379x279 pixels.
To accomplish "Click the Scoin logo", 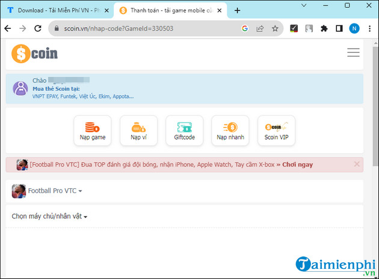I will (35, 54).
